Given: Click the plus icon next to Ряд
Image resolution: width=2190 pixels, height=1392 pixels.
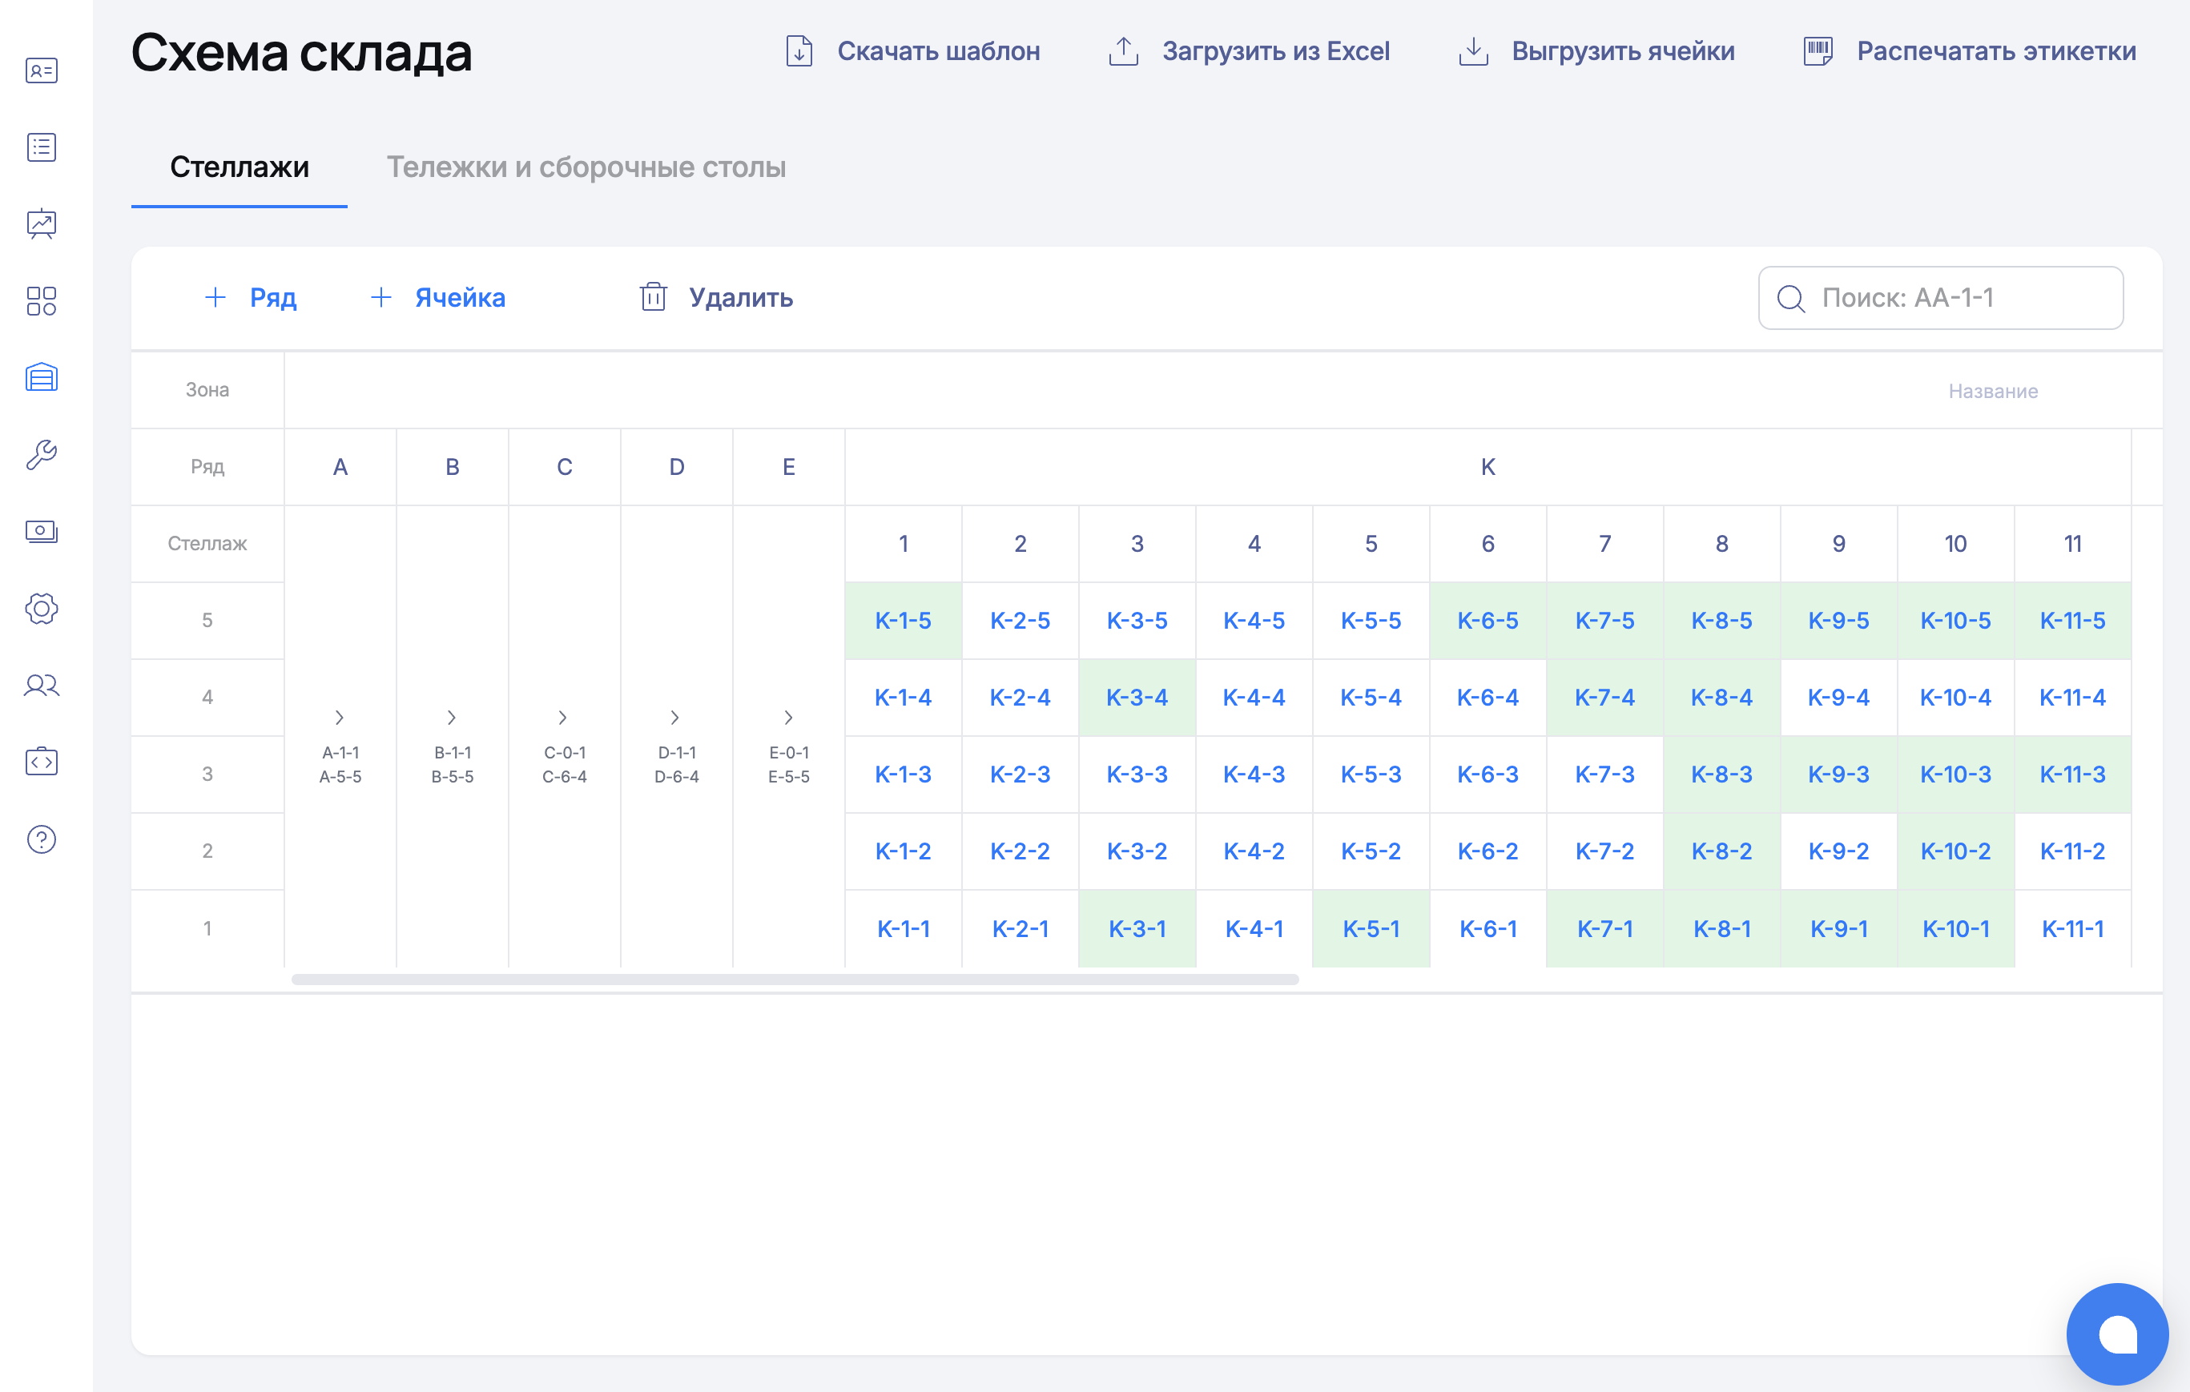Looking at the screenshot, I should [x=215, y=297].
